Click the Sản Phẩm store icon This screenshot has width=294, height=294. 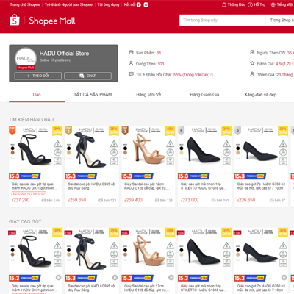(132, 52)
